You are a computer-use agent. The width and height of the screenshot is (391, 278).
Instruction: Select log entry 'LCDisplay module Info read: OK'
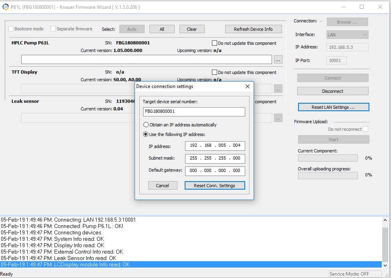pos(191,264)
